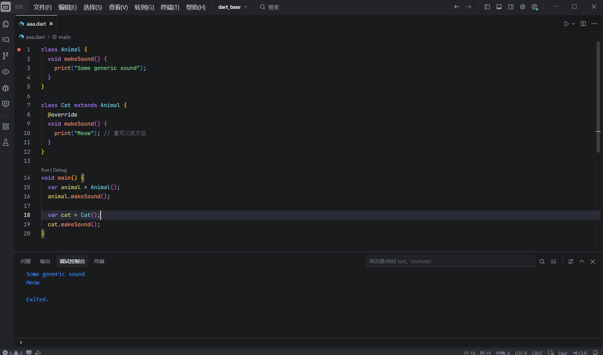Open the 选择(S) menu
This screenshot has width=603, height=355.
point(93,7)
